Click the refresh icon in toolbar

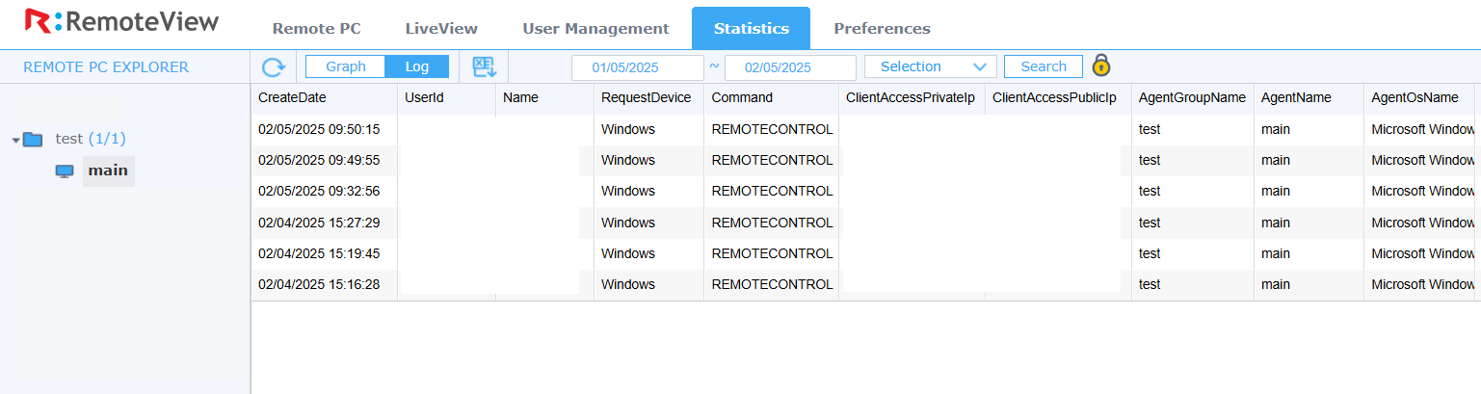(x=274, y=66)
